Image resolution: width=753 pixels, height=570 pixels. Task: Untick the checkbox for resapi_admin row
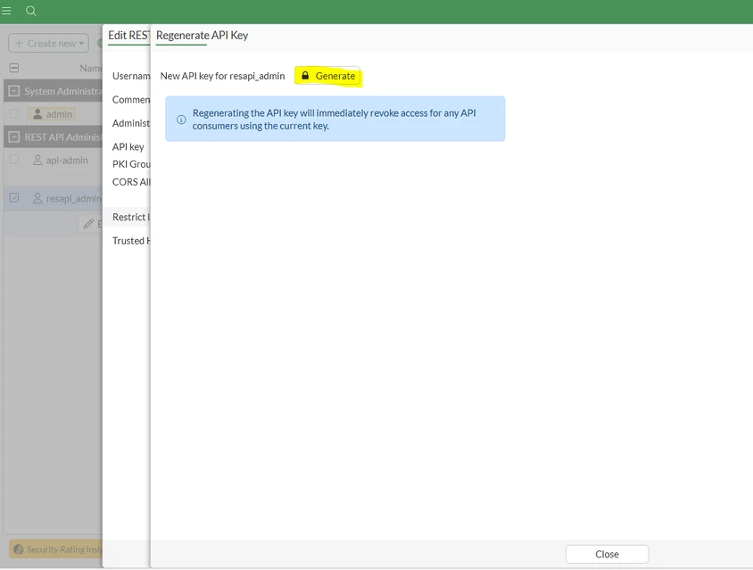pos(14,198)
